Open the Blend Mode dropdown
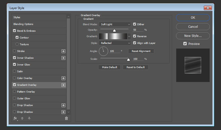The width and height of the screenshot is (221, 130). [115, 24]
